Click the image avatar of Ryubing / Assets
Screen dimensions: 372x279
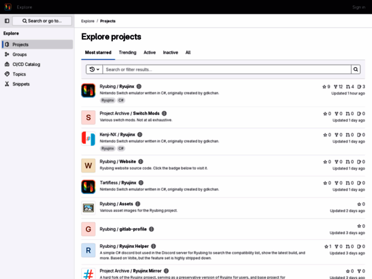(88, 208)
